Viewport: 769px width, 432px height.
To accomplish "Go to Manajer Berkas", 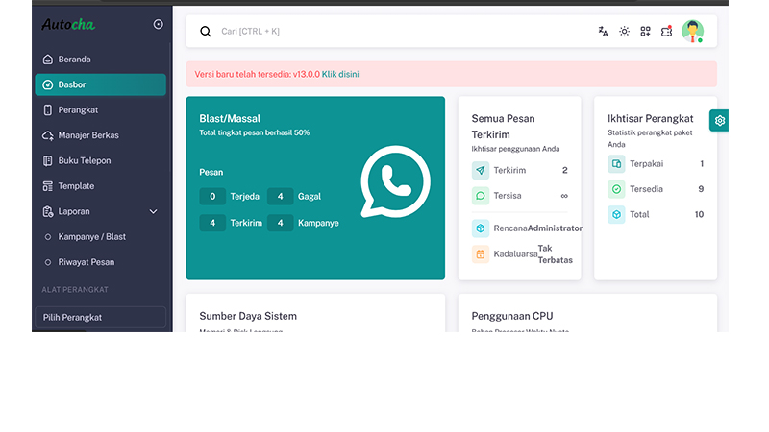I will 101,135.
